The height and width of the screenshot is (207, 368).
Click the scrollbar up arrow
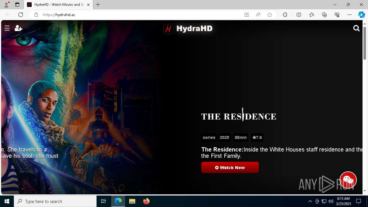coord(365,23)
